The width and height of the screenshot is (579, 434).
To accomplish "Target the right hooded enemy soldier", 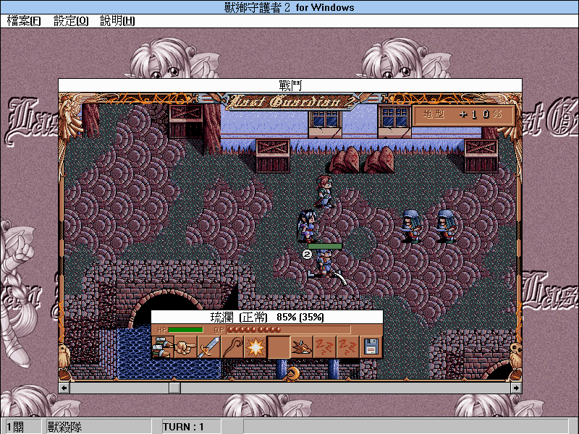I will coord(445,226).
